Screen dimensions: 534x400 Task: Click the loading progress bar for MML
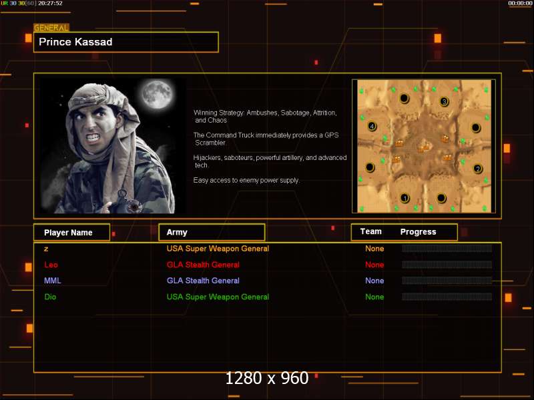(x=447, y=280)
